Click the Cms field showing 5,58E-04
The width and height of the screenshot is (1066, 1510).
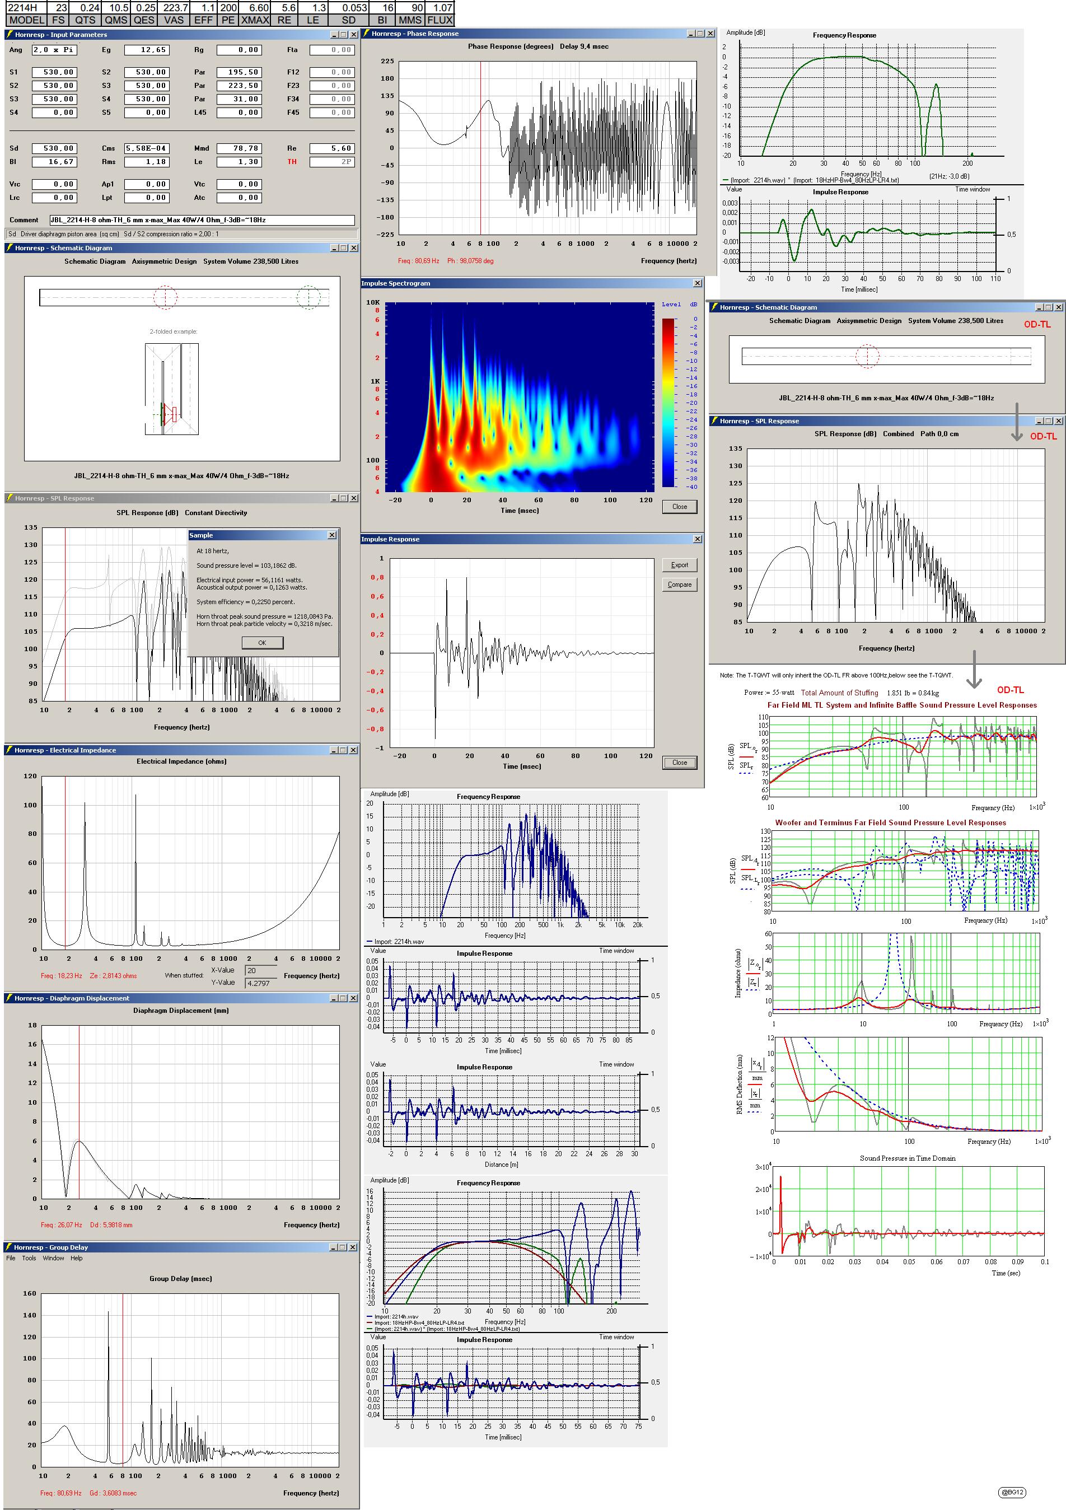(147, 148)
